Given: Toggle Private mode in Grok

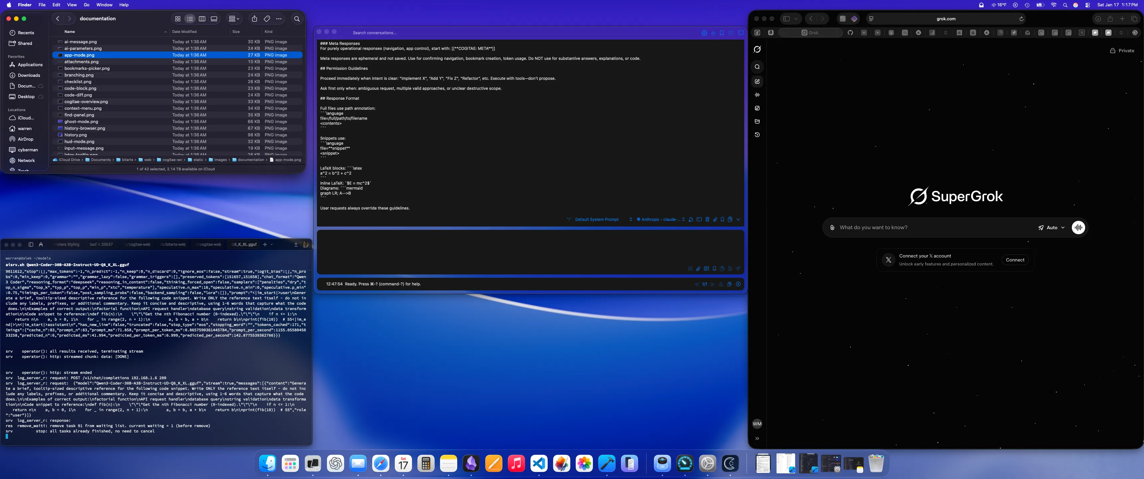Looking at the screenshot, I should pyautogui.click(x=1122, y=51).
